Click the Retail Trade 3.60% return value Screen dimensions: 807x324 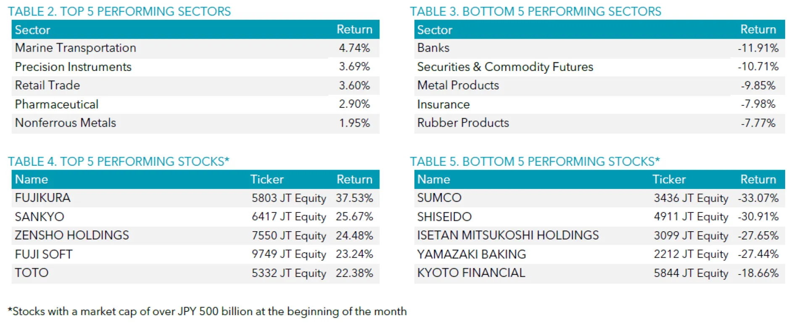(x=354, y=85)
